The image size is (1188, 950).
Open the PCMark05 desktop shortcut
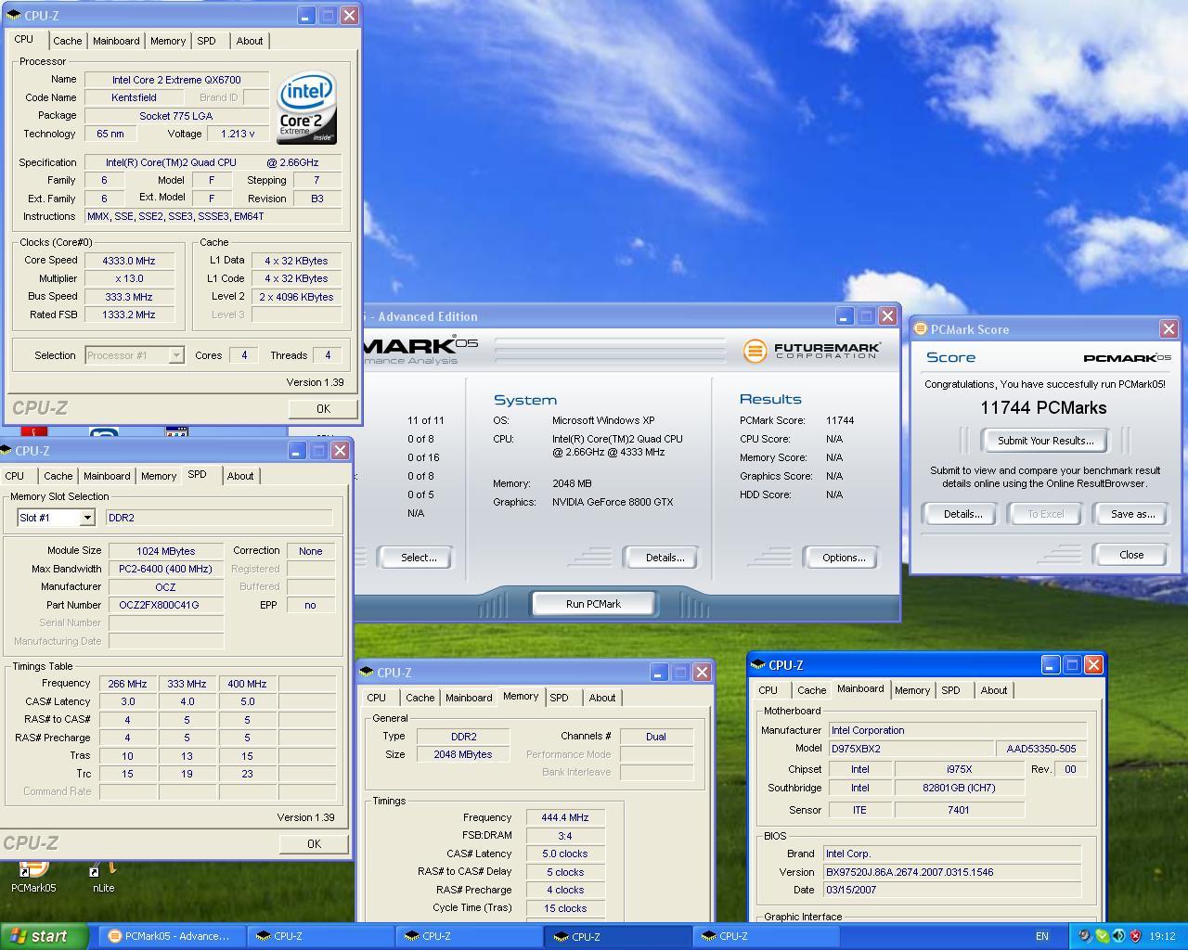pos(33,876)
